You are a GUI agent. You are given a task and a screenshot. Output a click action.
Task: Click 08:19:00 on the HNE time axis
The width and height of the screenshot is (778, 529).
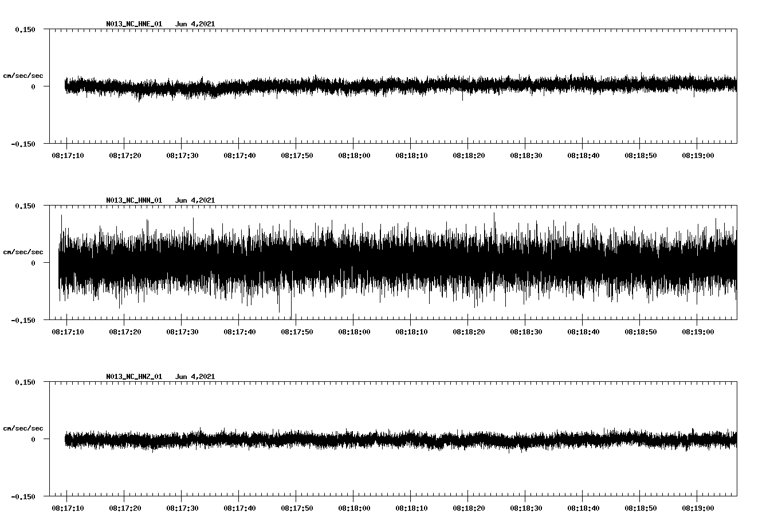click(698, 156)
